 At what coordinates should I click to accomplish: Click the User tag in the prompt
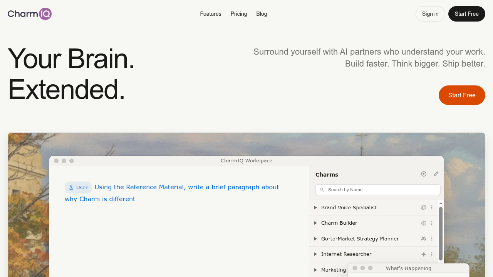pos(78,187)
